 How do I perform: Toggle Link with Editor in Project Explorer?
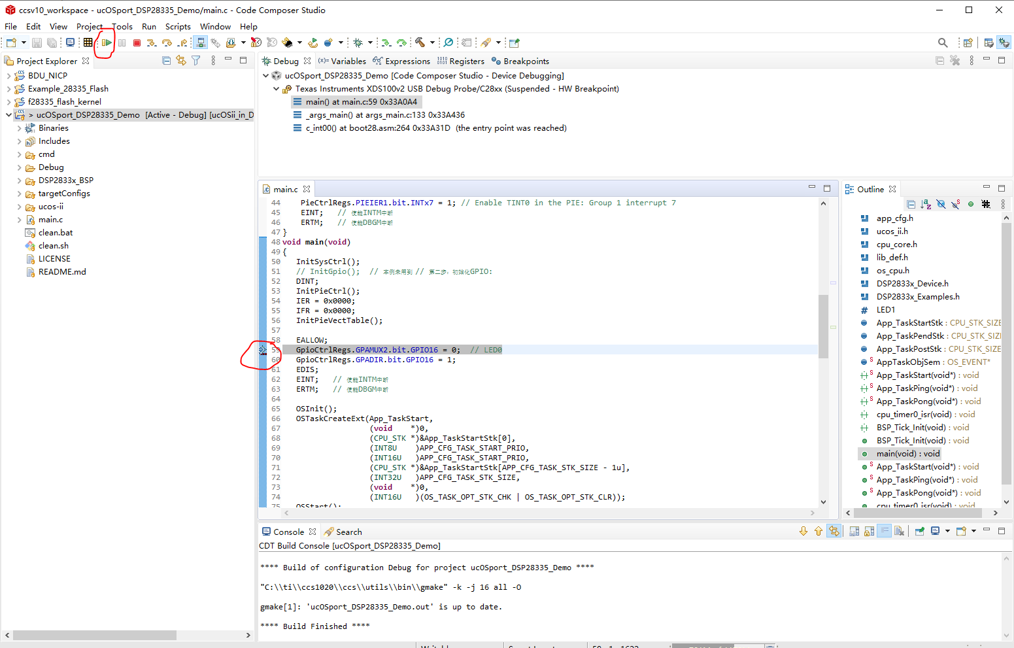[181, 61]
